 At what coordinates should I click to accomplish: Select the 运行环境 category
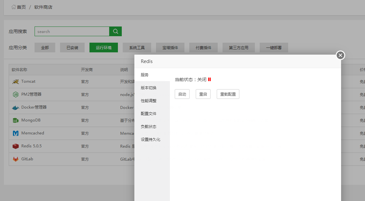pos(104,48)
